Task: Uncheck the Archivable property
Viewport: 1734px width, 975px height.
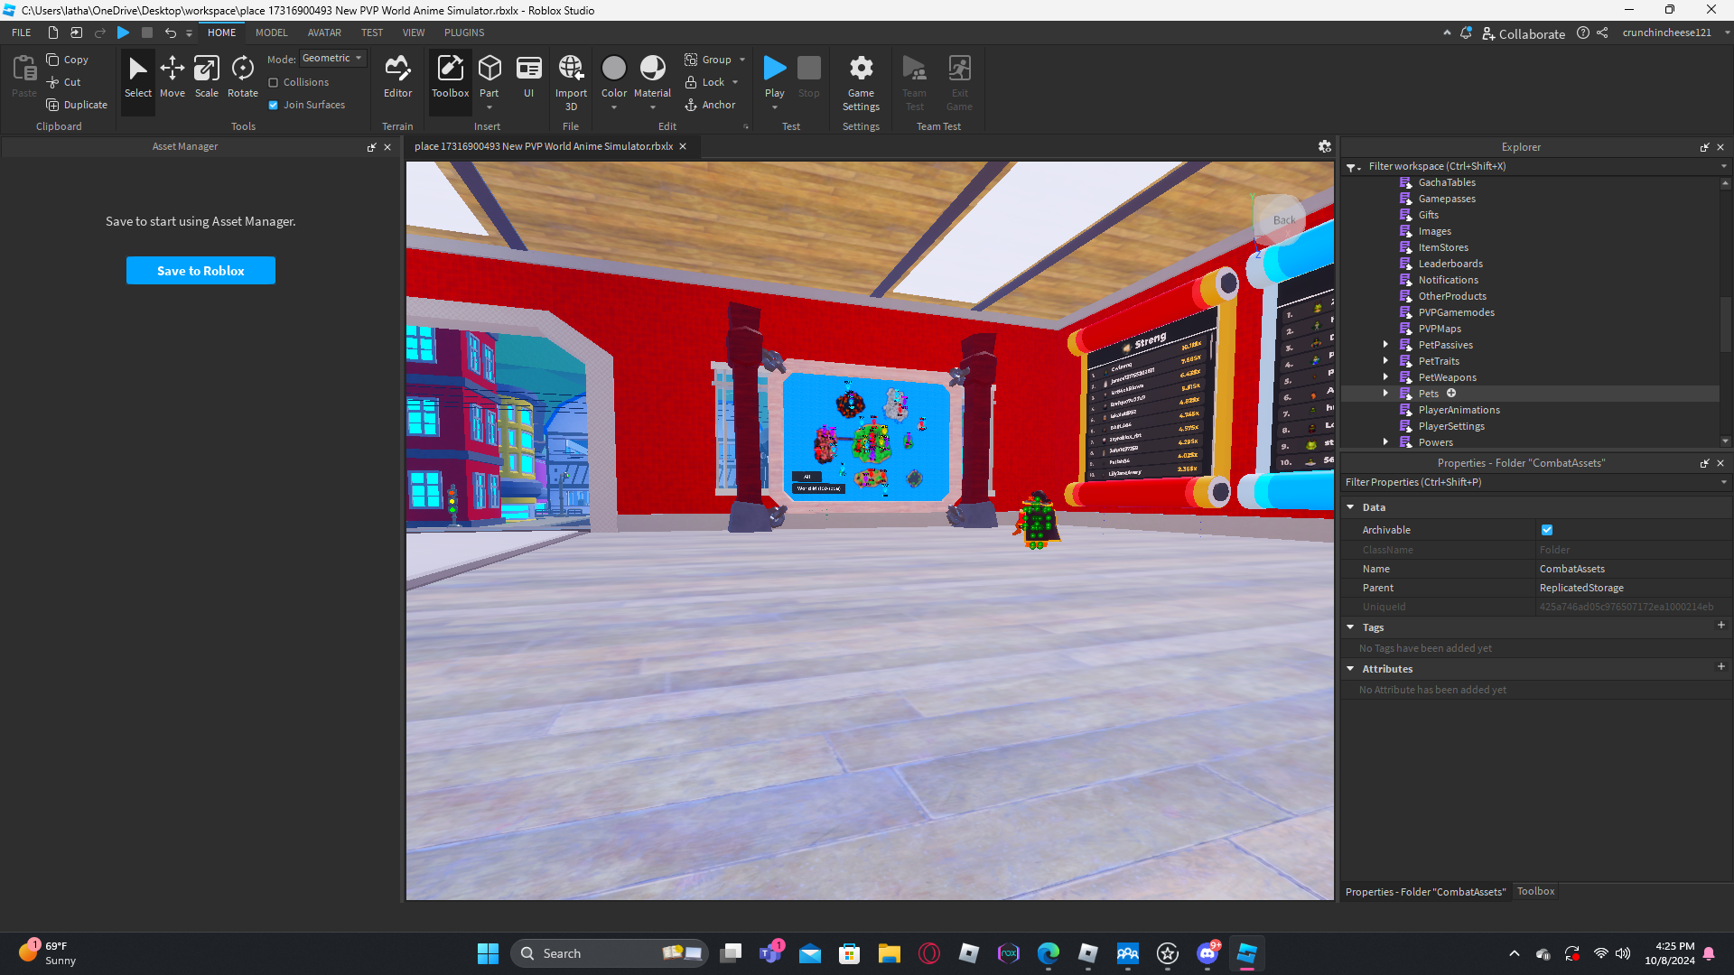Action: (1547, 530)
